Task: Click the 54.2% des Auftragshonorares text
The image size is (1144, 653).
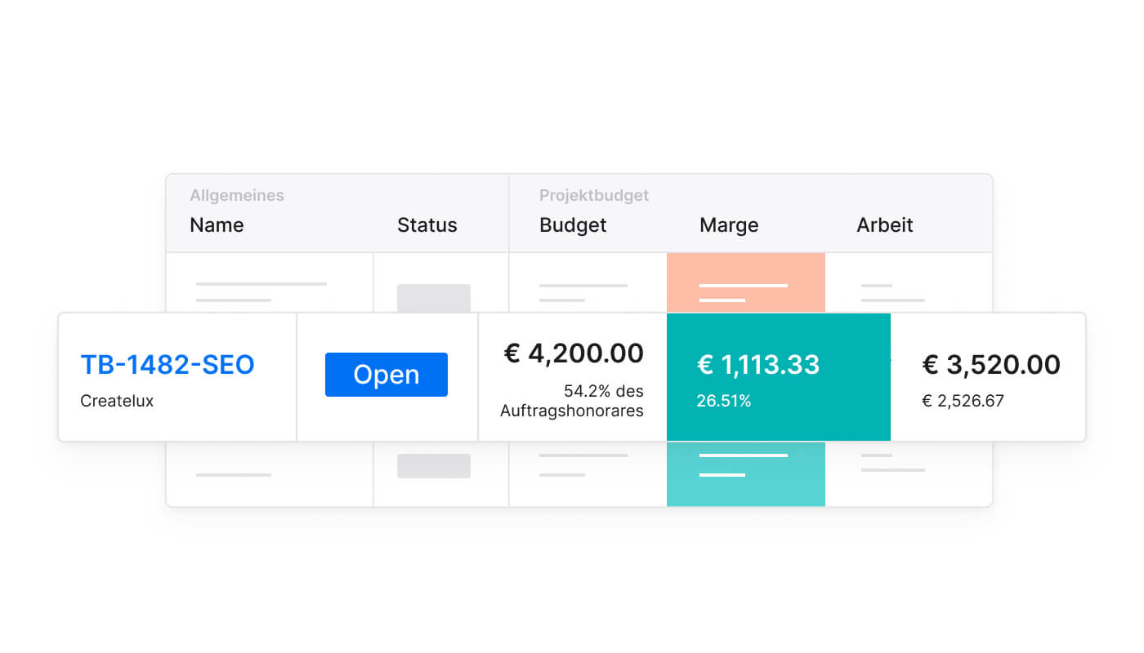Action: point(572,401)
